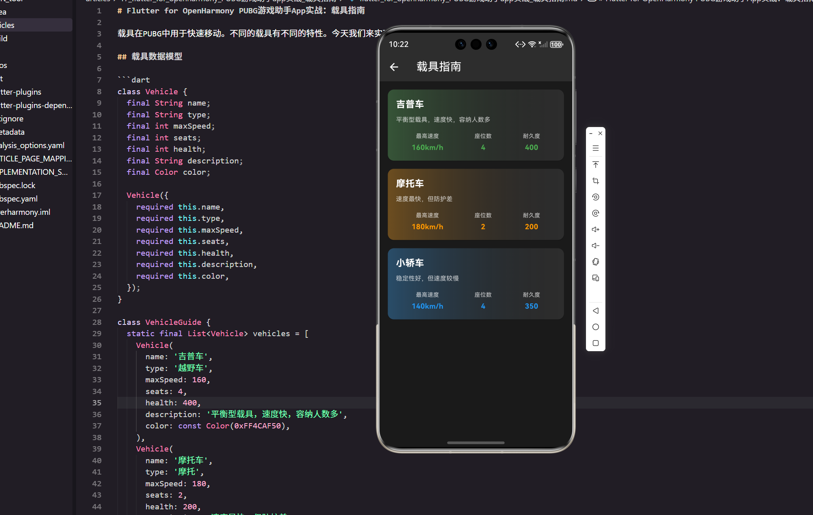Open emulator toolbar hamburger menu
Screen dimensions: 813x515
point(596,148)
